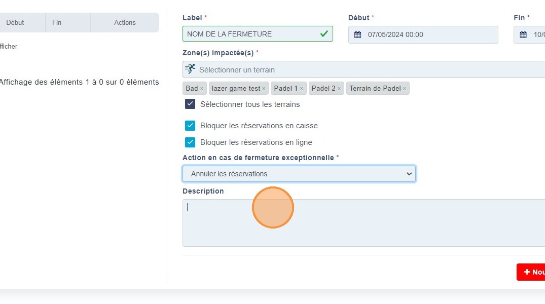This screenshot has height=304, width=545.
Task: Toggle Bloquer les réservations en ligne
Action: point(190,142)
